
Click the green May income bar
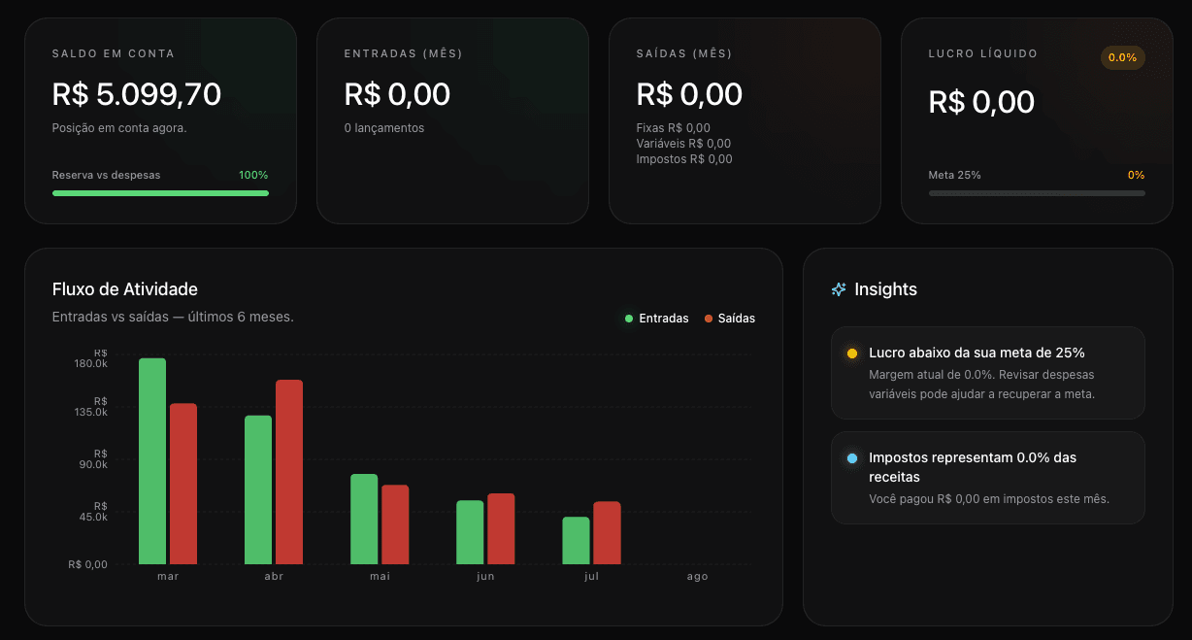pyautogui.click(x=364, y=519)
